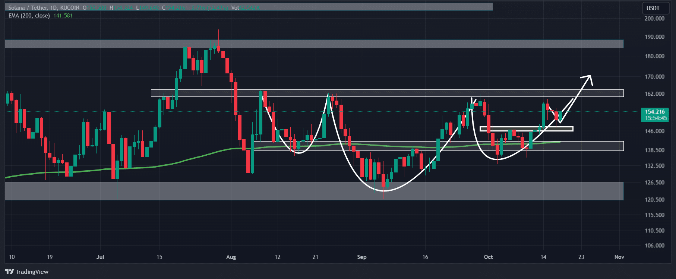Click the current price label 154.216
This screenshot has height=279, width=676.
[655, 112]
